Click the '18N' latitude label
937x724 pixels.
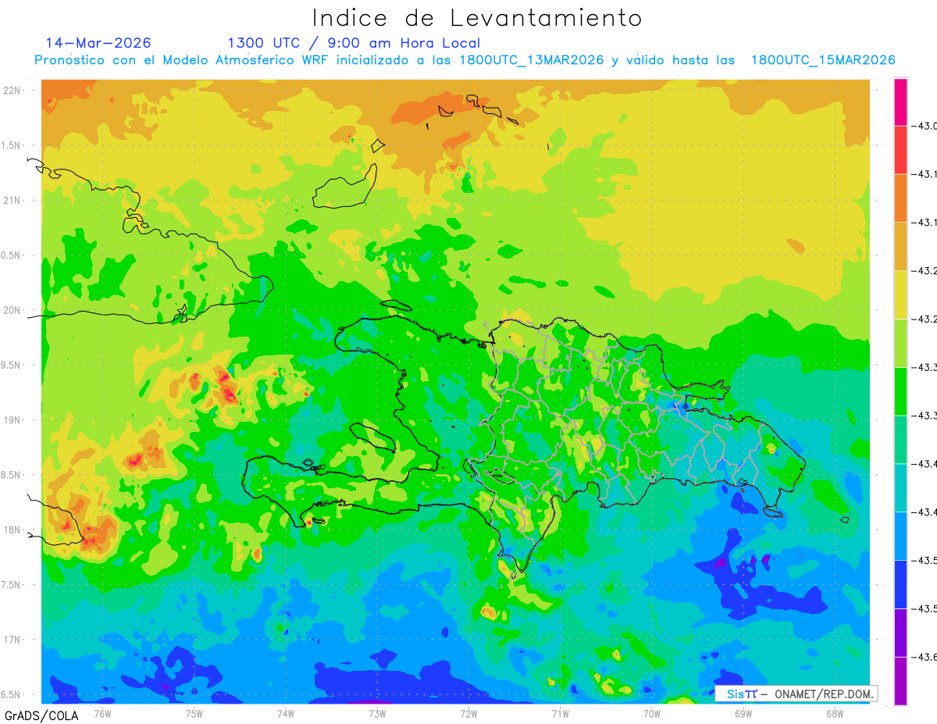[x=13, y=530]
